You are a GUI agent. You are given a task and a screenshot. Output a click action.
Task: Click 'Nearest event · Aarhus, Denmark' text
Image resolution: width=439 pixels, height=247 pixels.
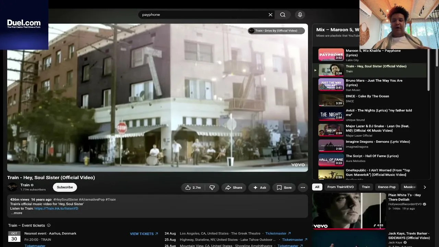[x=50, y=233]
